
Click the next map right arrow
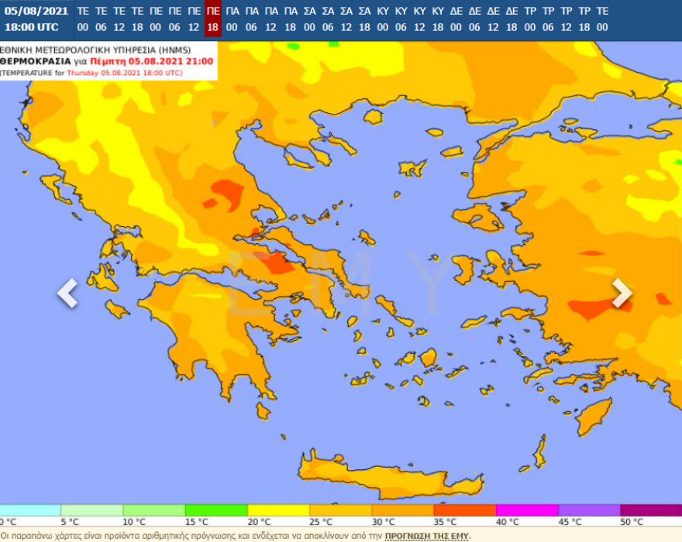[622, 293]
